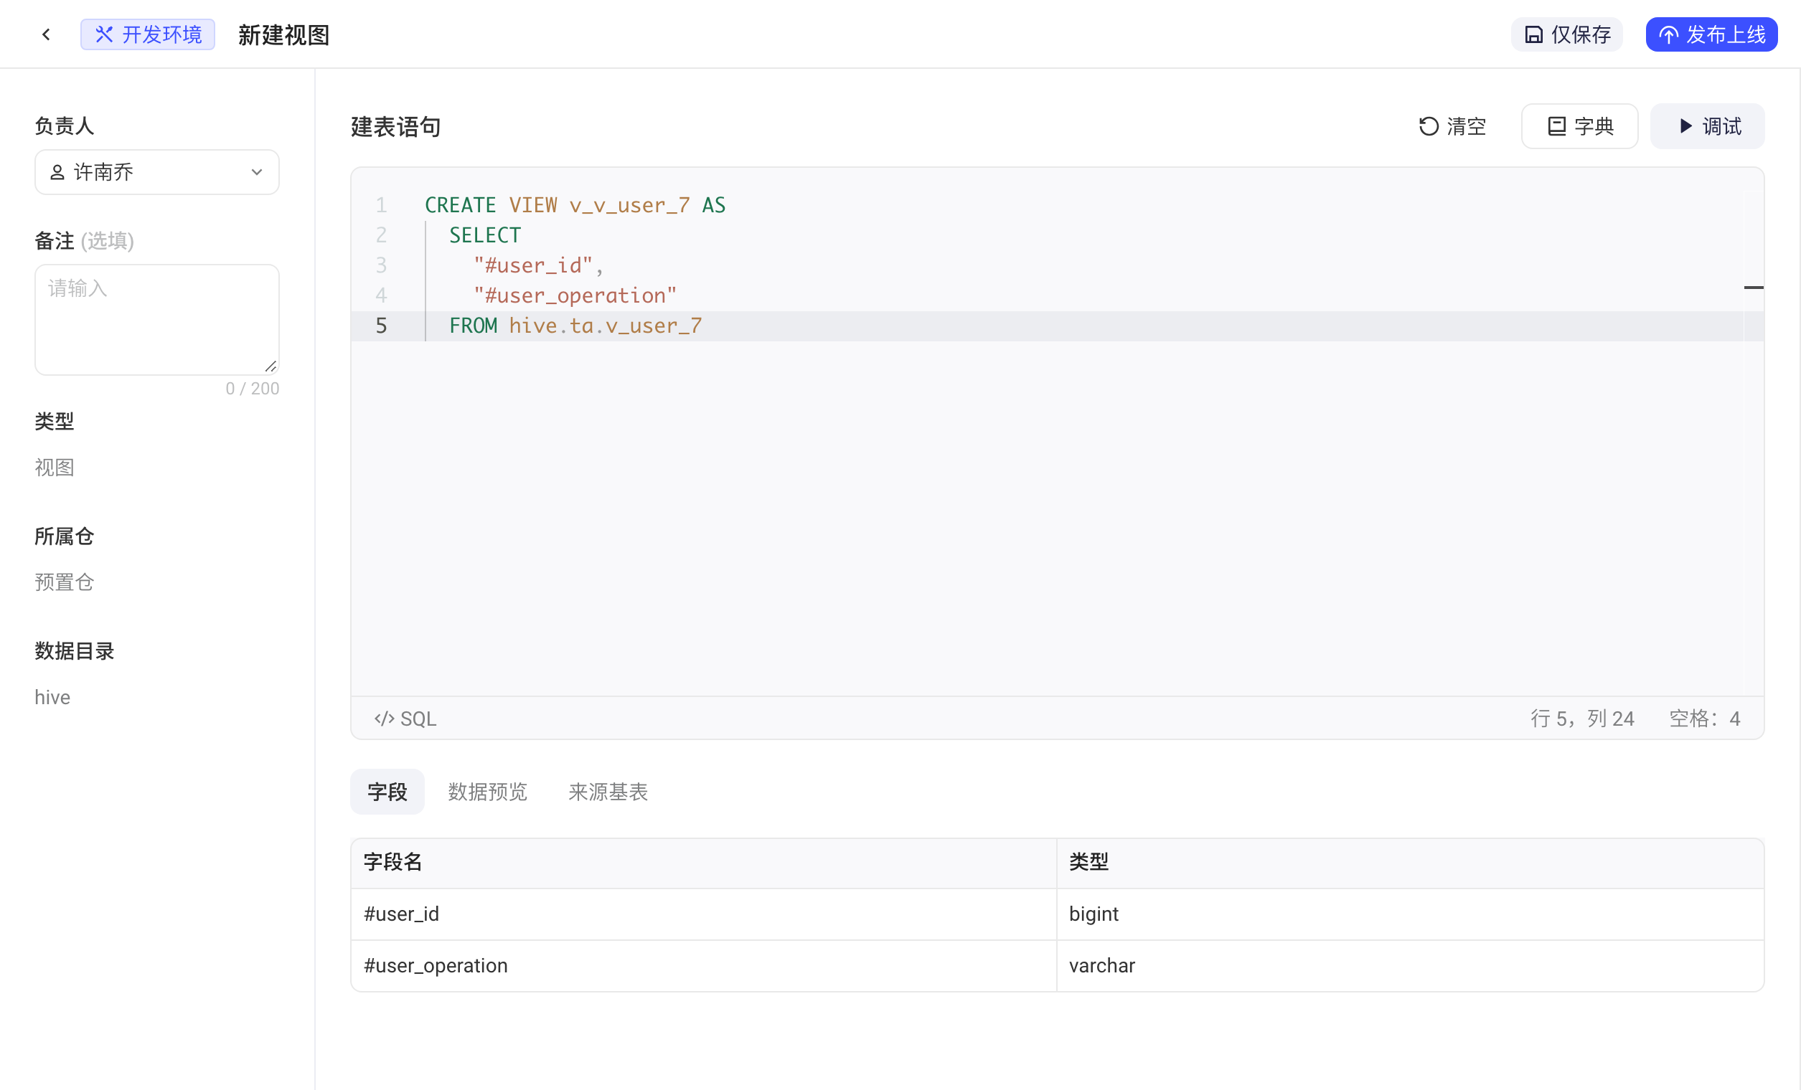Switch to the 来源基表 tab
Image resolution: width=1801 pixels, height=1090 pixels.
pos(608,791)
